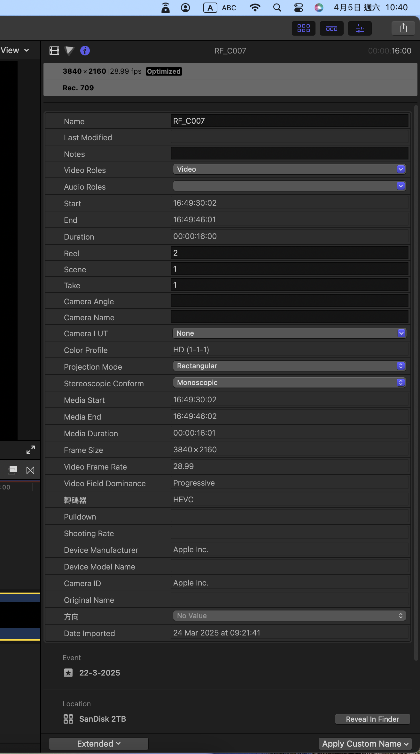Toggle the Browser grid panel button
420x754 pixels.
[x=303, y=28]
